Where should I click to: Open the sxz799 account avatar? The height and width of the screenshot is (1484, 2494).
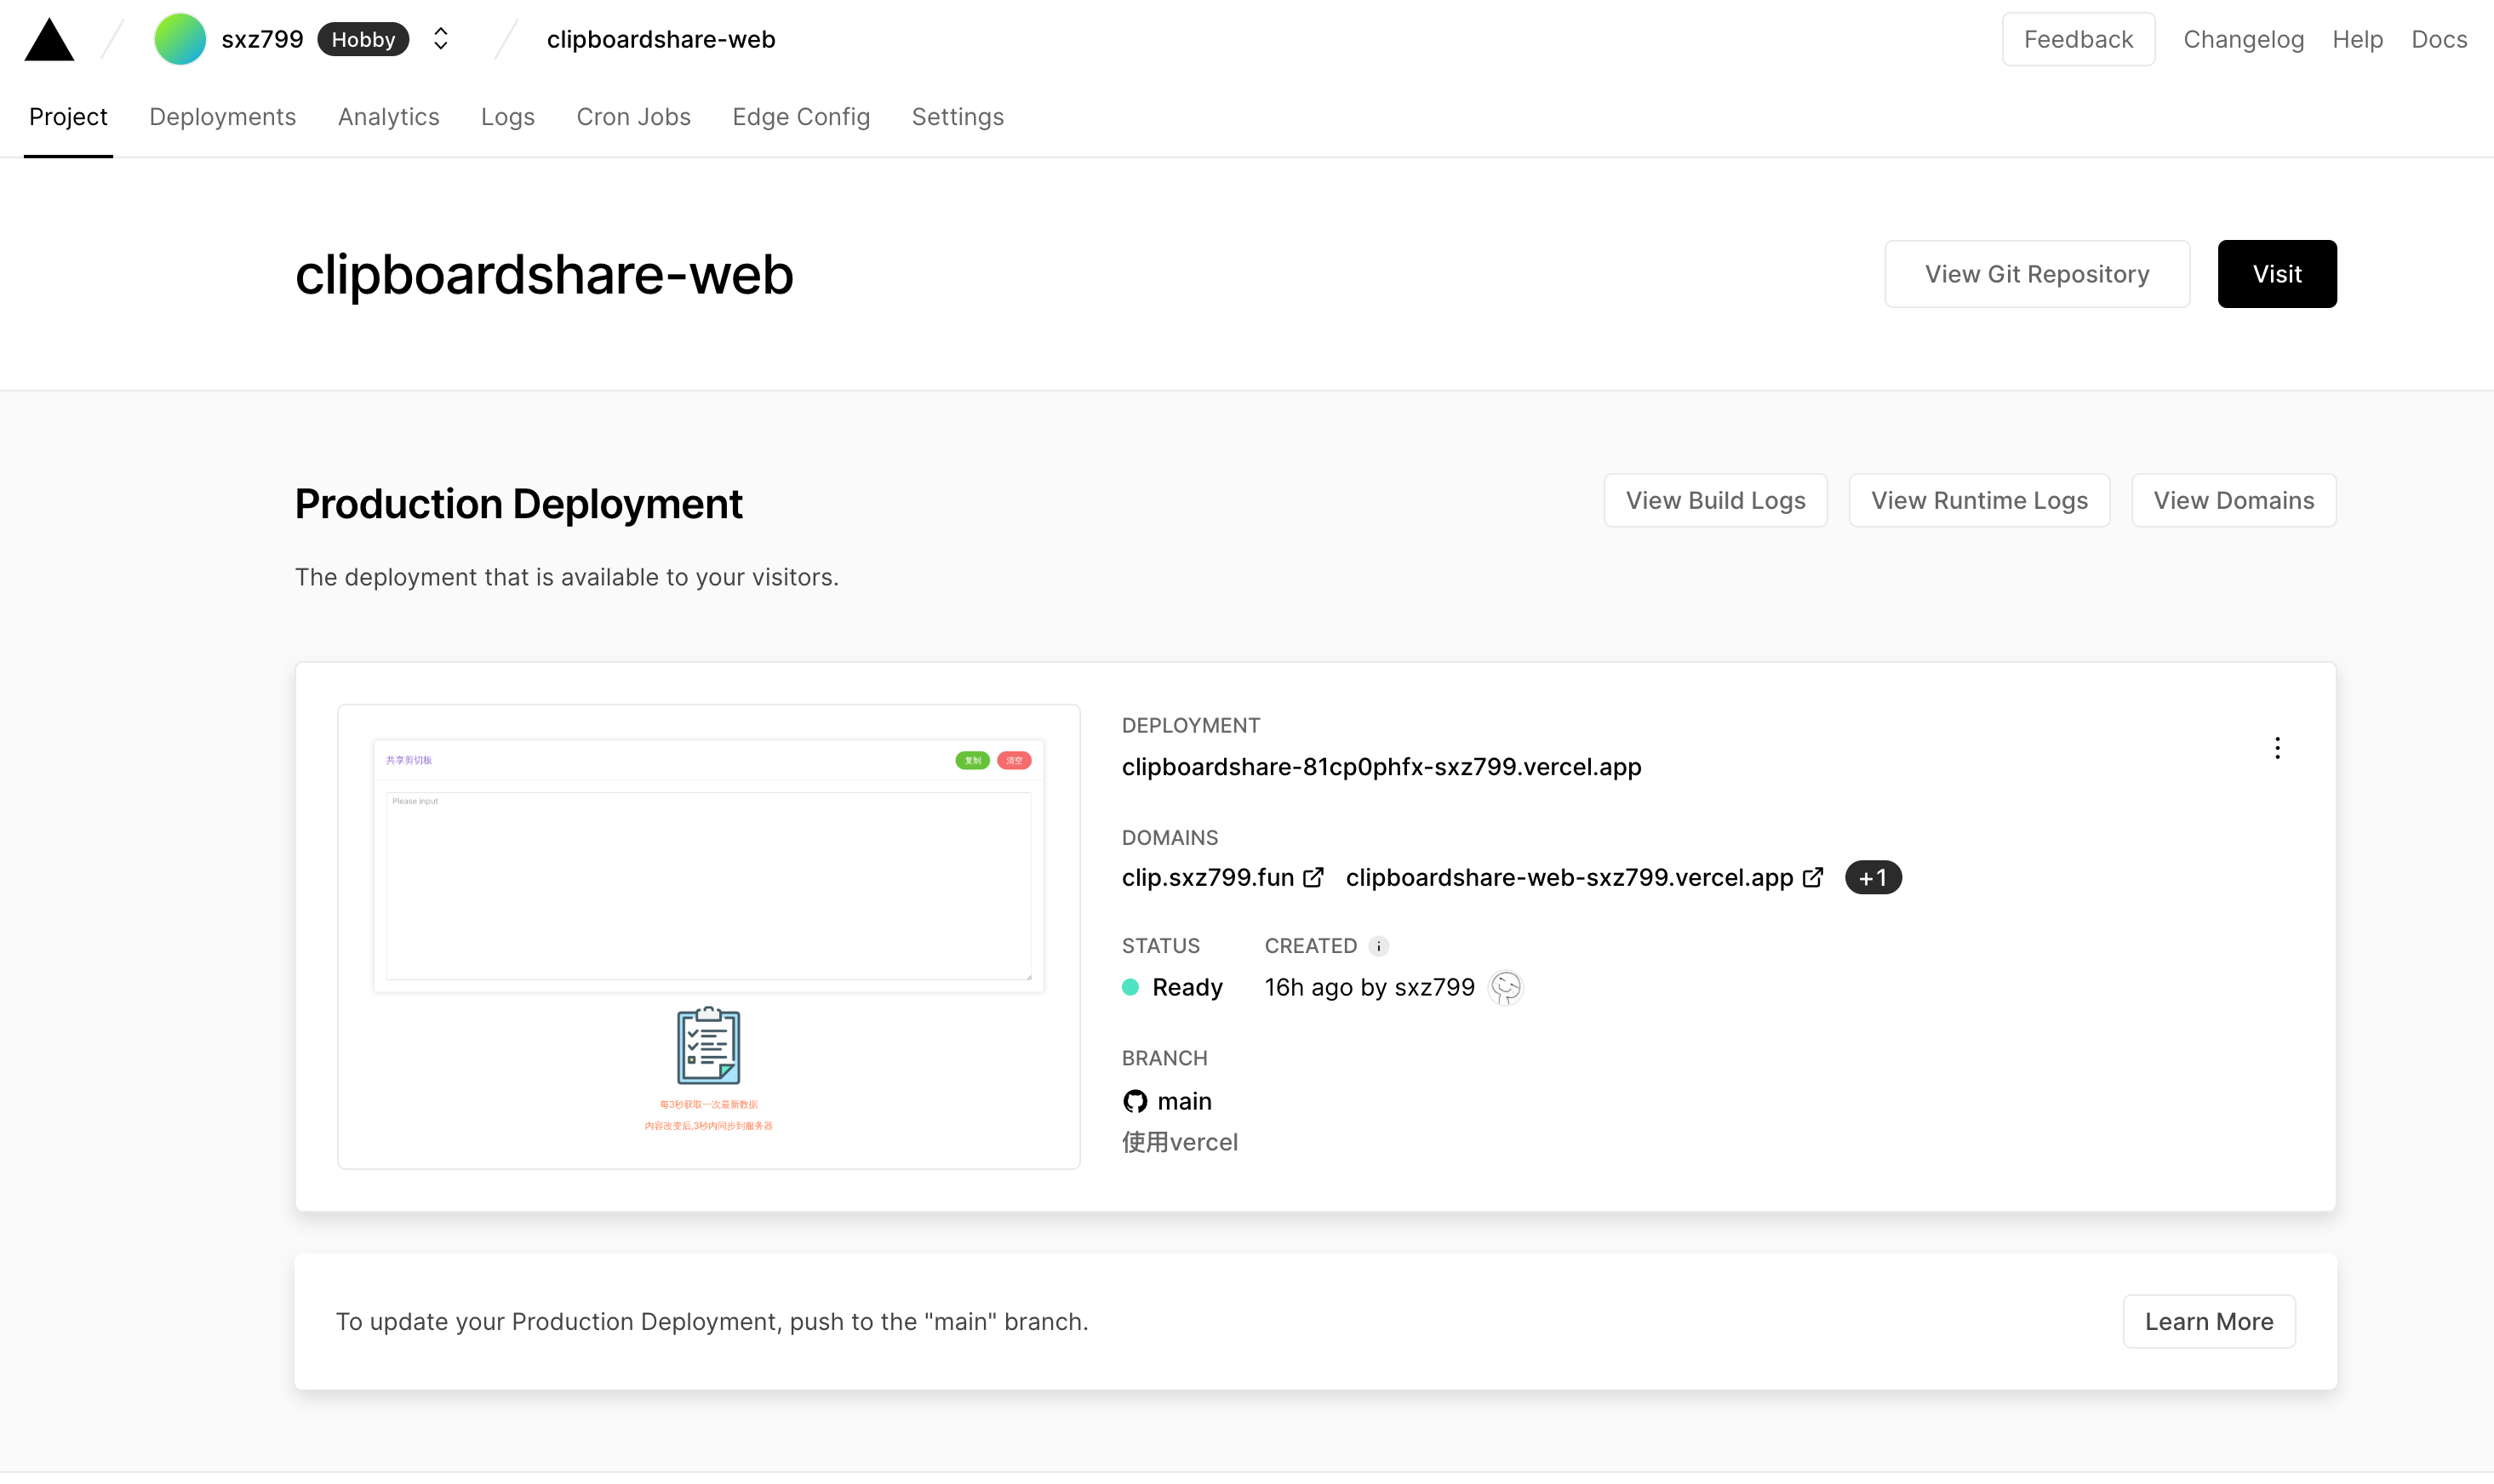180,39
